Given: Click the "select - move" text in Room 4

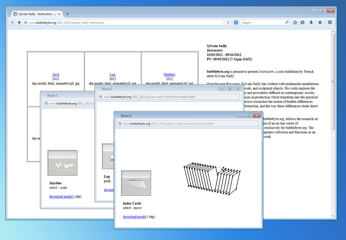Looking at the screenshot, I should pos(132,208).
